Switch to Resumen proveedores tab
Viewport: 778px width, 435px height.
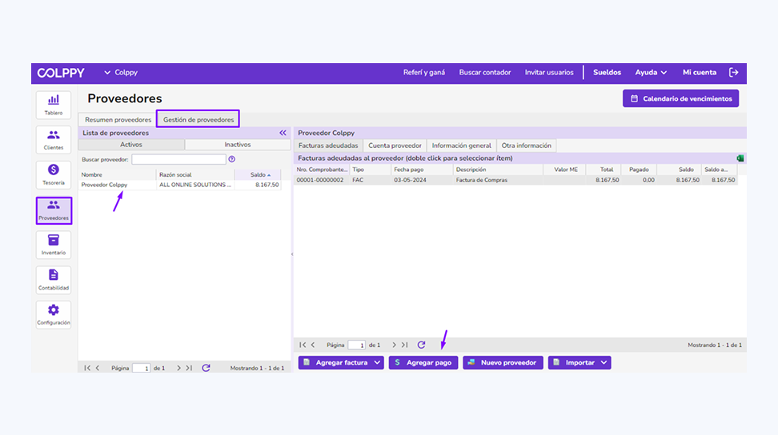pos(118,119)
